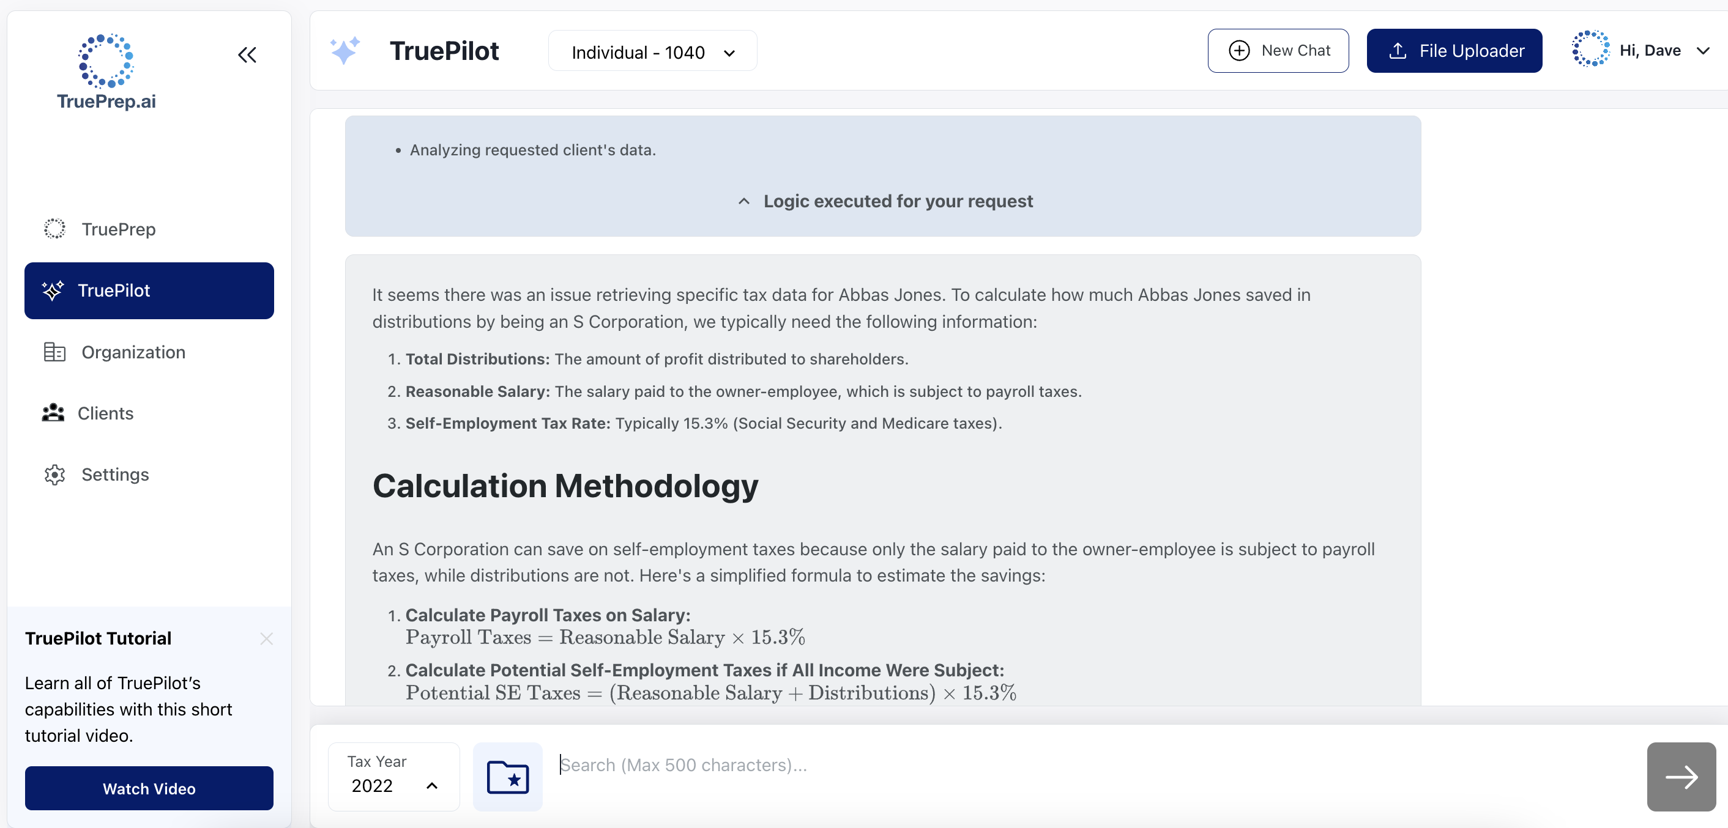Close the TruePilot Tutorial card

click(266, 638)
